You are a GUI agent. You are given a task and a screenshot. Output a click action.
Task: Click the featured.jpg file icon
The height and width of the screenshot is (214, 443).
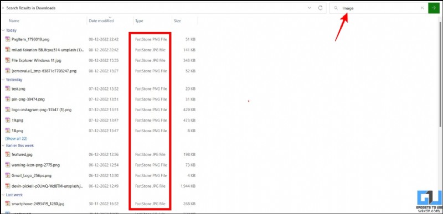[8, 154]
